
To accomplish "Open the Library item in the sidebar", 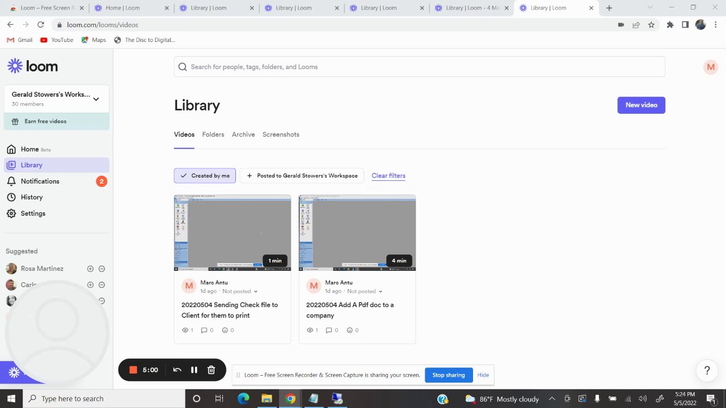I will [x=57, y=165].
